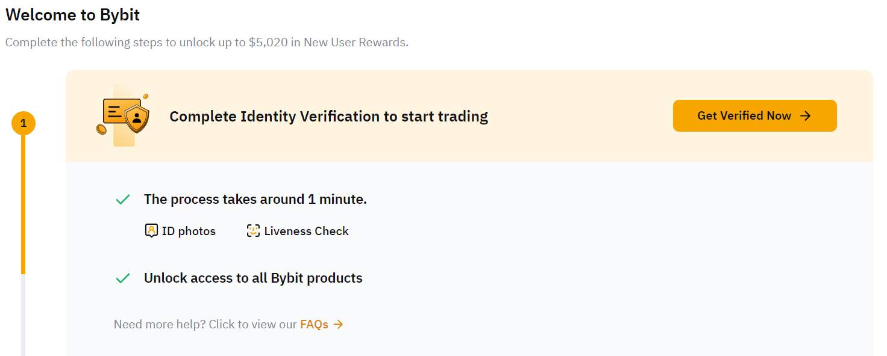Select the ID photos label text
Image resolution: width=887 pixels, height=356 pixels.
pyautogui.click(x=189, y=230)
